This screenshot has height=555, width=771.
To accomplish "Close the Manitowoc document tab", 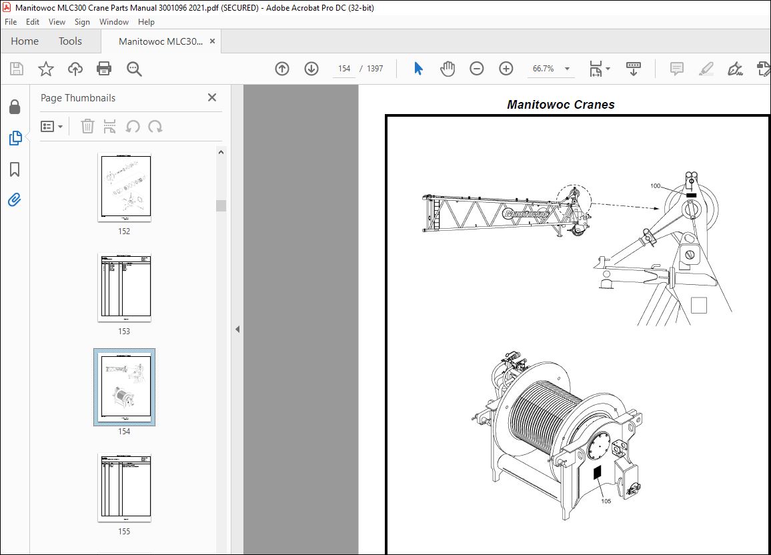I will coord(212,41).
